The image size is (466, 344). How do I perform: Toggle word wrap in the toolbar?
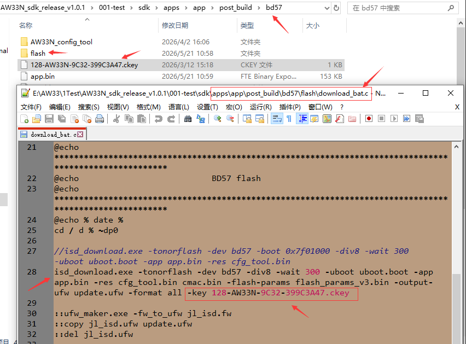(x=277, y=119)
